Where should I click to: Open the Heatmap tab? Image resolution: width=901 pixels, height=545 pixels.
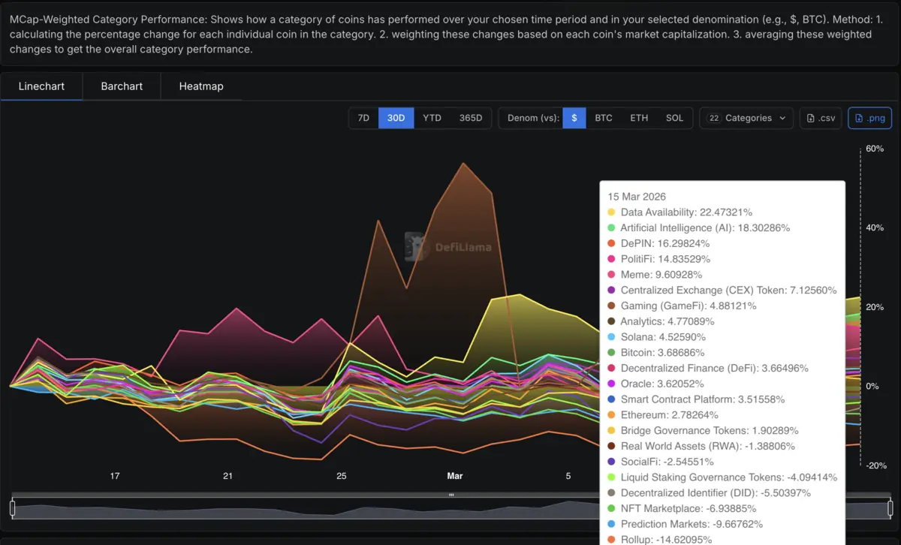(201, 86)
